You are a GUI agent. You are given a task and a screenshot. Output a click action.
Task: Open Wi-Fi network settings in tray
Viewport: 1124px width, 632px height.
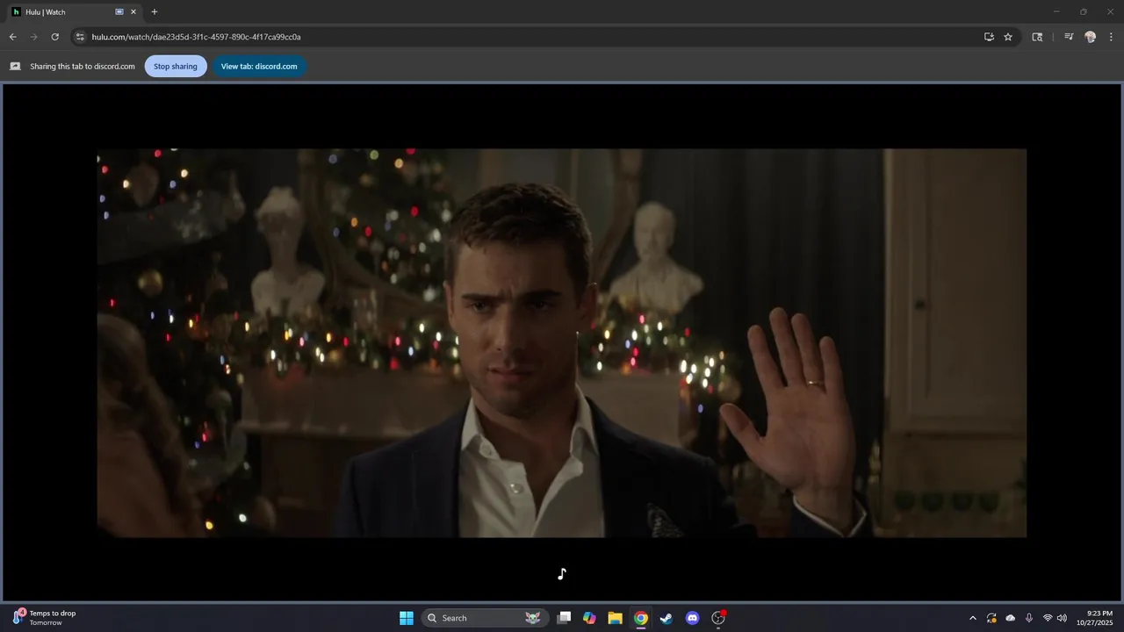[1048, 618]
